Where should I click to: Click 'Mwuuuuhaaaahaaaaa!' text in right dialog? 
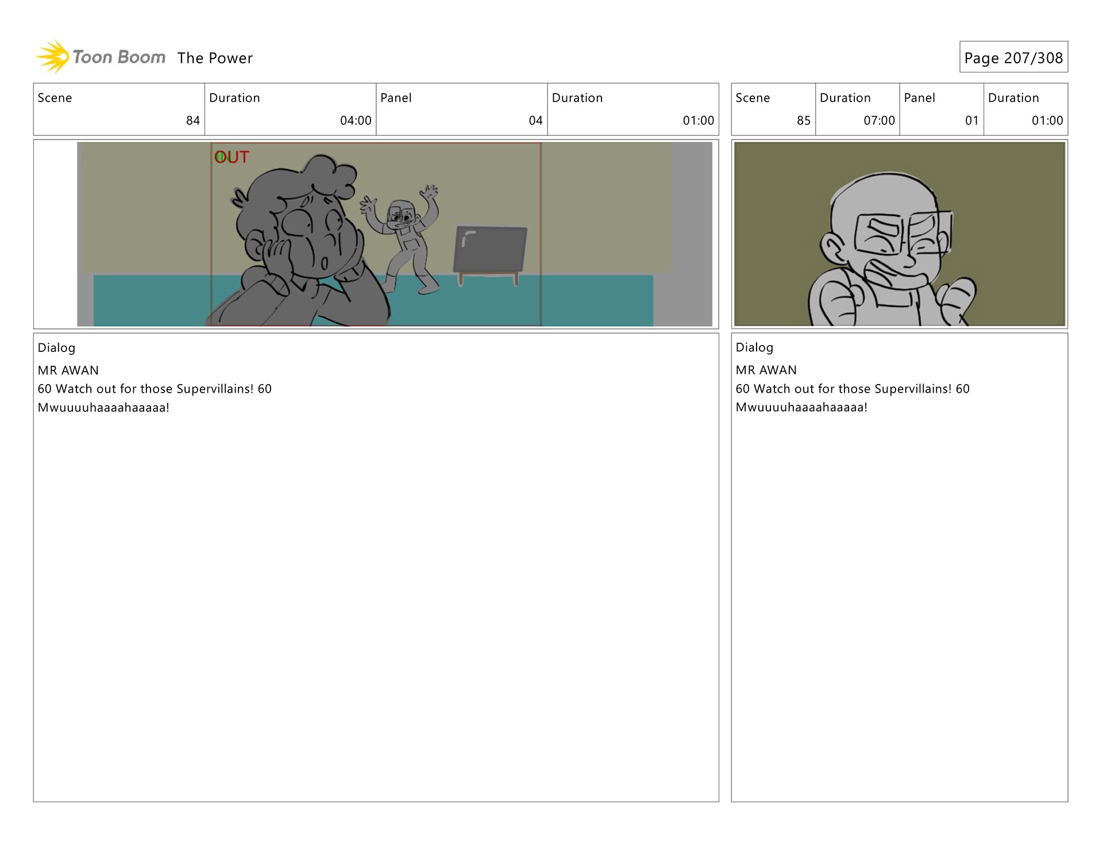click(801, 408)
